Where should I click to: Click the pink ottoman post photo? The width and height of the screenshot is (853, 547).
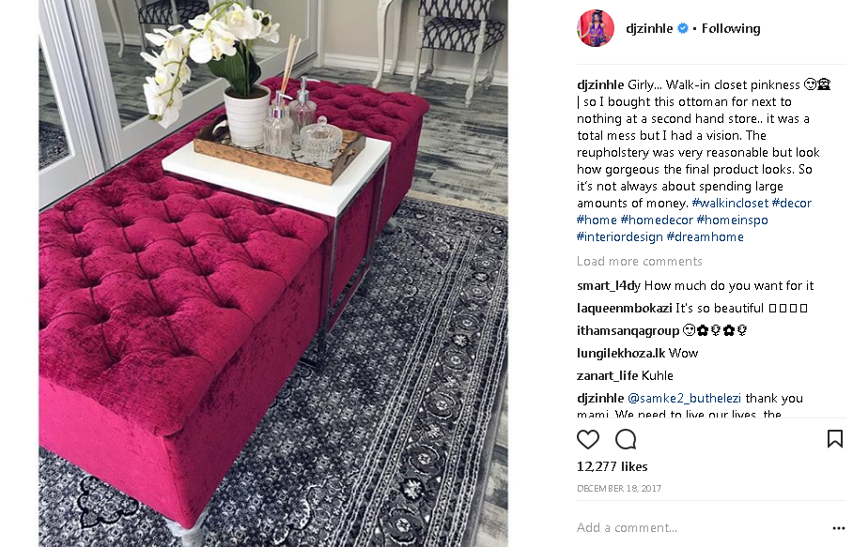click(x=273, y=273)
